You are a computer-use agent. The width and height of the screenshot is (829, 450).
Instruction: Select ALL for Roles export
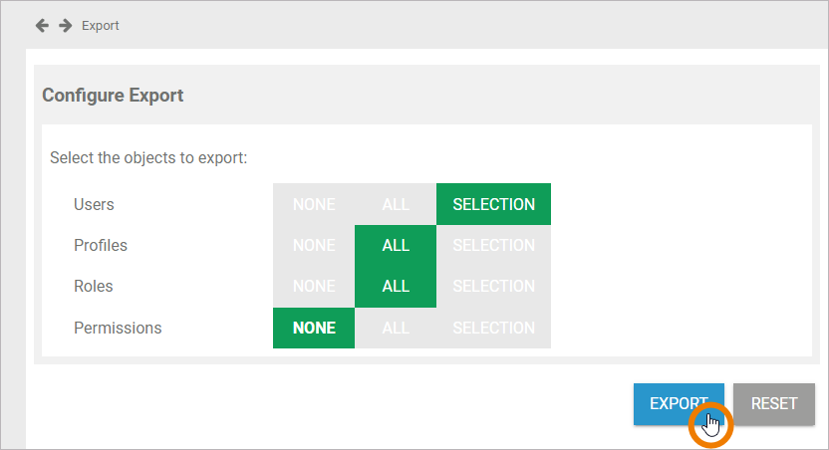pyautogui.click(x=396, y=286)
